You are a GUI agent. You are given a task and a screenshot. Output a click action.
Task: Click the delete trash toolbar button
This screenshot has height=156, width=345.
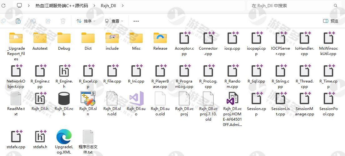click(x=63, y=21)
